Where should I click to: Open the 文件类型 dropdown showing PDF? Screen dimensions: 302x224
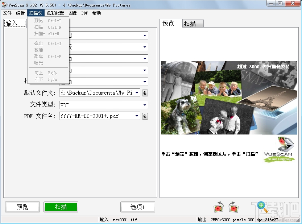[145, 104]
